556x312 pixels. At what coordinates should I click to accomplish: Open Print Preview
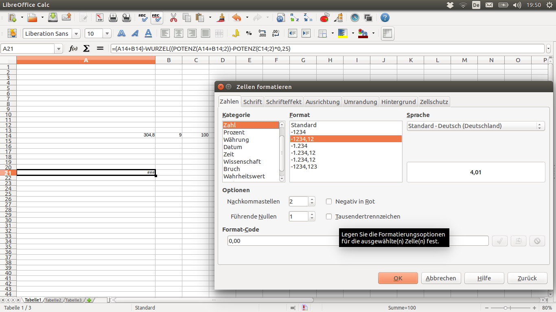(x=127, y=18)
